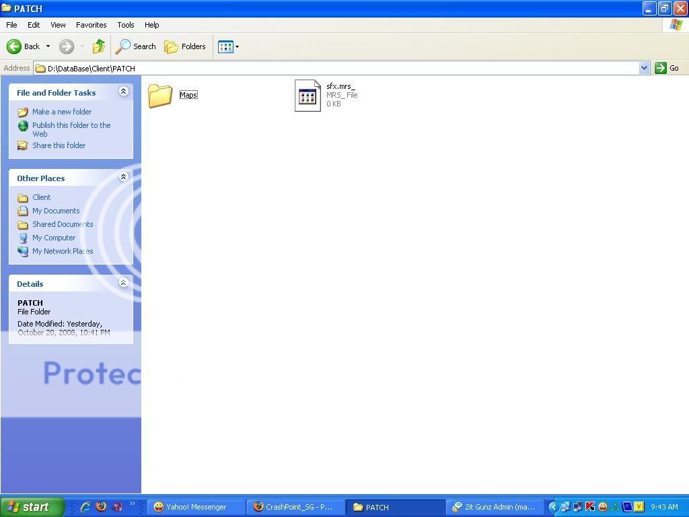This screenshot has width=689, height=517.
Task: Open the Search toolbar button
Action: [x=136, y=46]
